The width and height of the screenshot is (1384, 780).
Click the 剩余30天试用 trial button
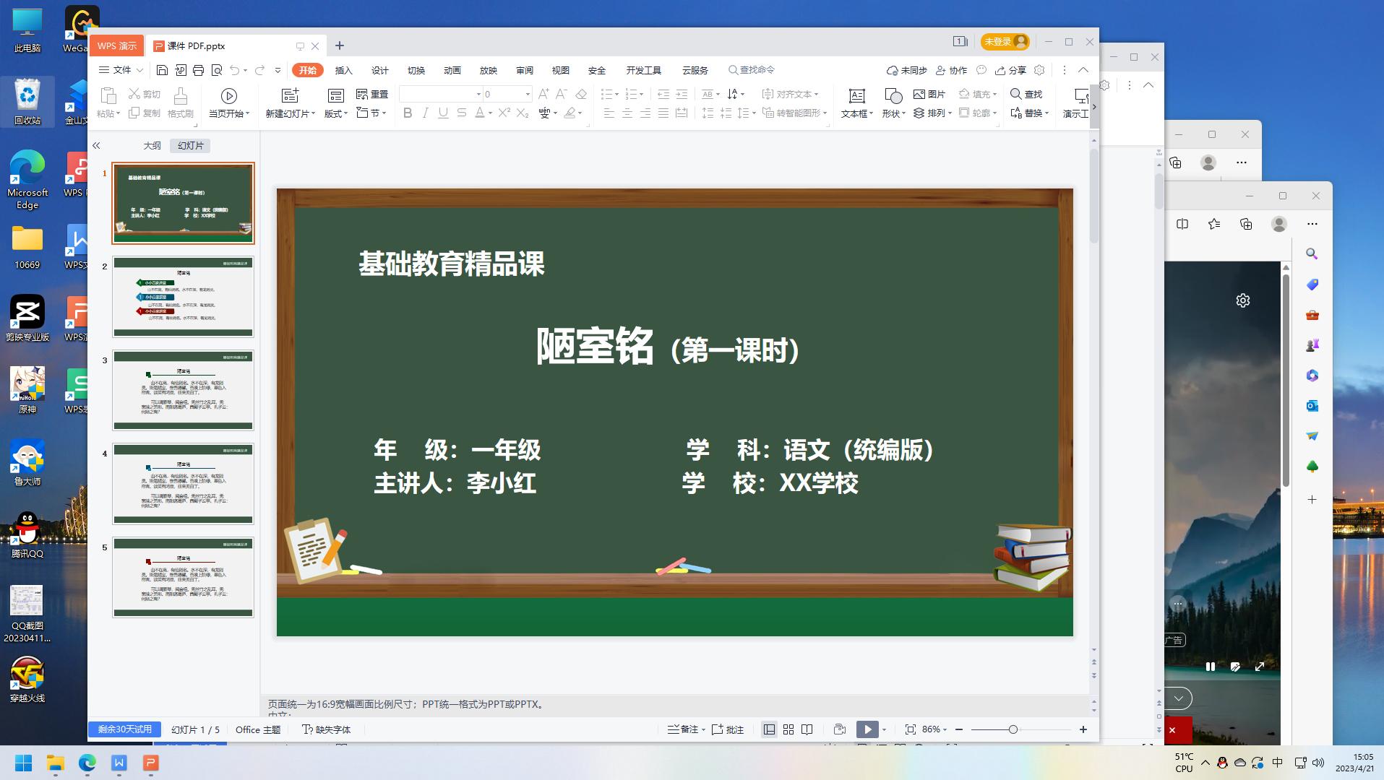click(124, 729)
